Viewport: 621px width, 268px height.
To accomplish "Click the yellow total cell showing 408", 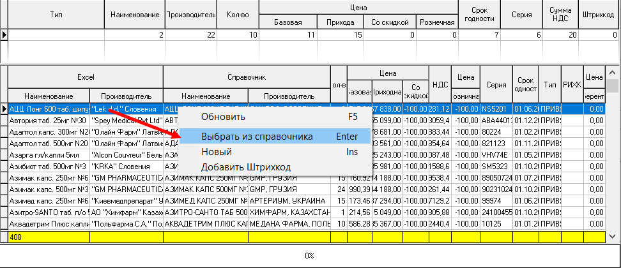I will coord(49,237).
